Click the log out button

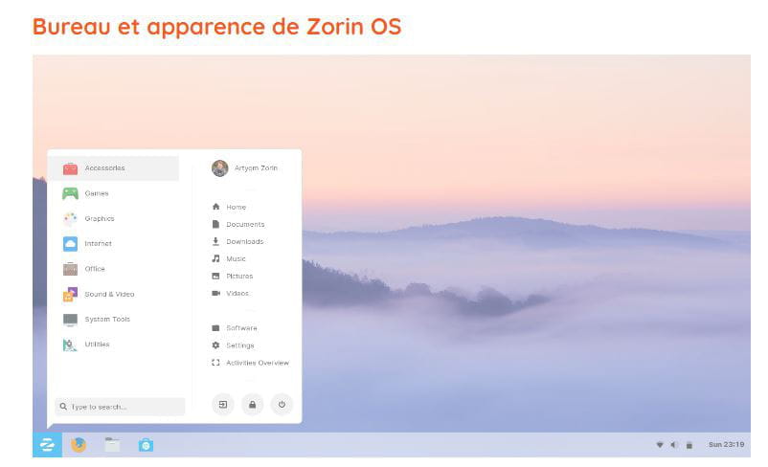(x=223, y=405)
